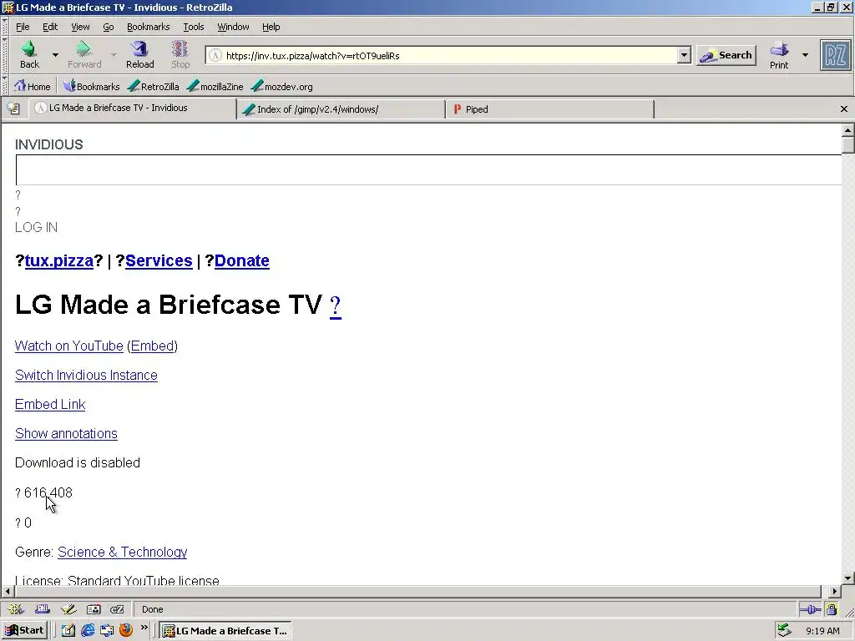Open ChatZilla cZ icon in status bar
This screenshot has height=641, width=855.
[117, 609]
